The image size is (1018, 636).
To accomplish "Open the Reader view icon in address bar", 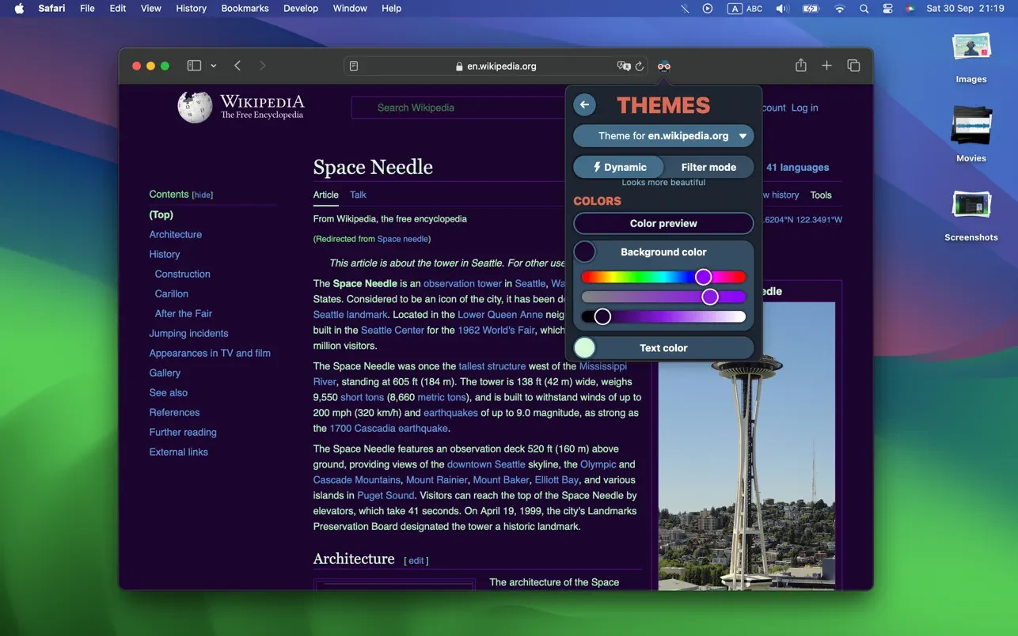I will [x=354, y=66].
